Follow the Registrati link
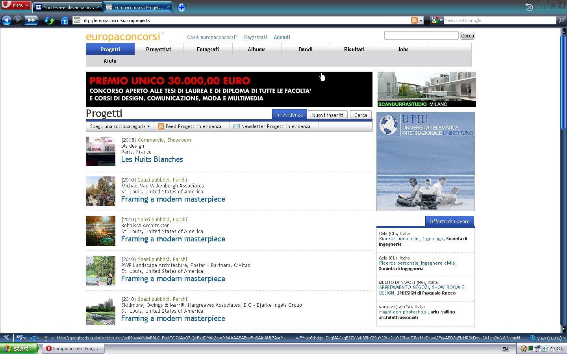Viewport: 567px width, 354px height. [x=256, y=37]
